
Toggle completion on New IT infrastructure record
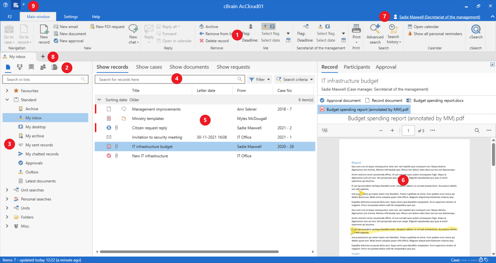click(x=109, y=156)
